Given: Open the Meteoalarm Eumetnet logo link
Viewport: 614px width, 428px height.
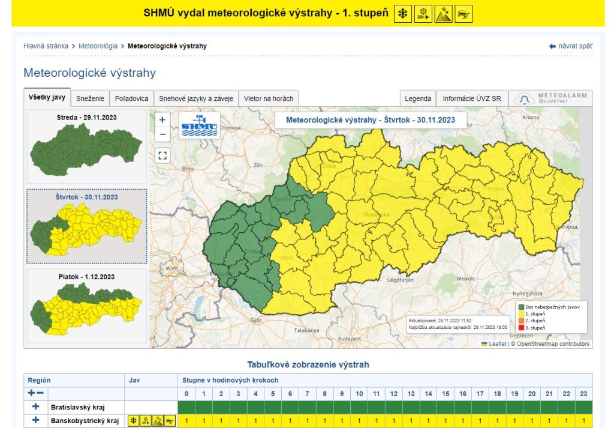Looking at the screenshot, I should (551, 98).
